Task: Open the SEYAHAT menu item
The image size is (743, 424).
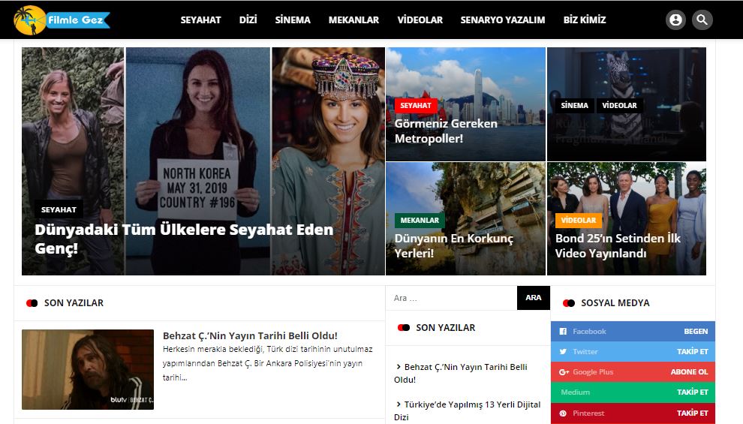Action: tap(200, 20)
